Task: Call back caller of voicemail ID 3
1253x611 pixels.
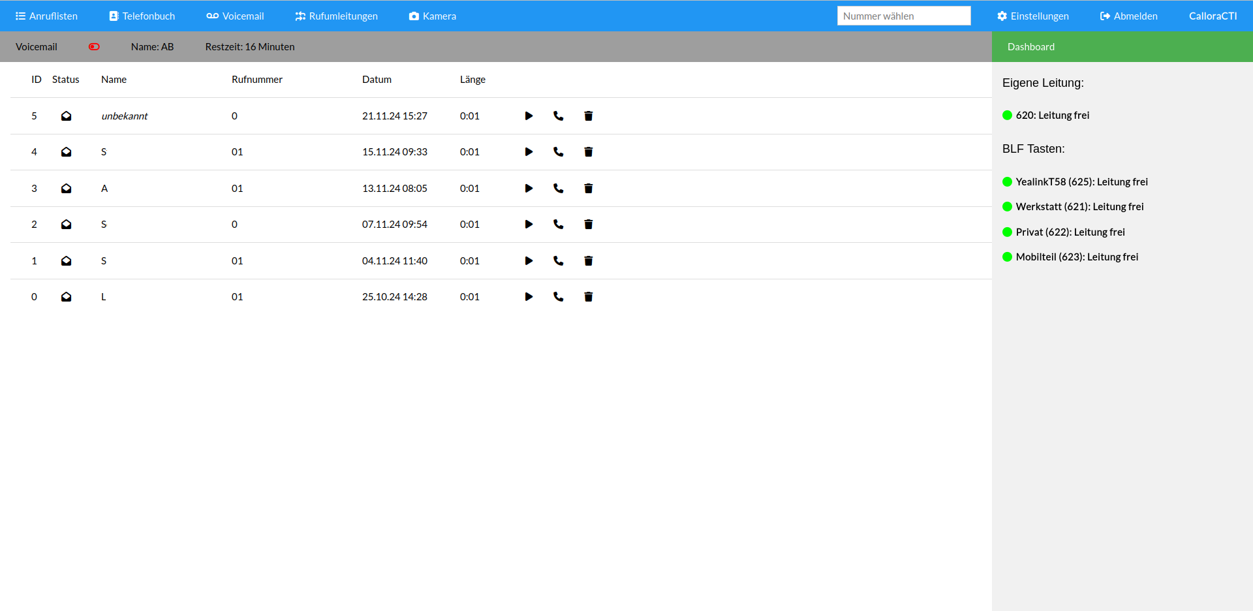Action: click(559, 189)
